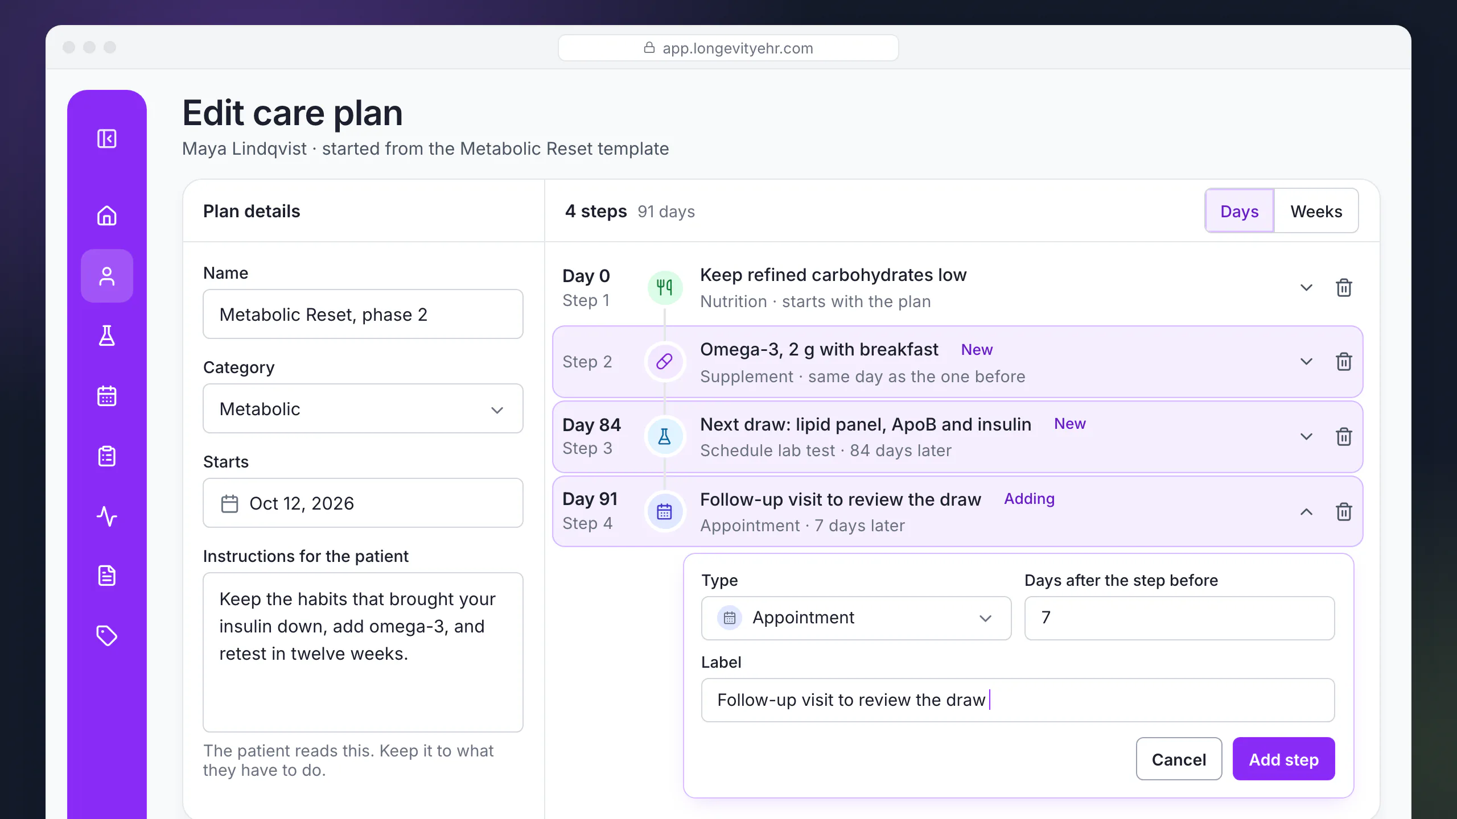Screen dimensions: 1457x819
Task: Collapse the sidebar panel icon
Action: [x=107, y=138]
